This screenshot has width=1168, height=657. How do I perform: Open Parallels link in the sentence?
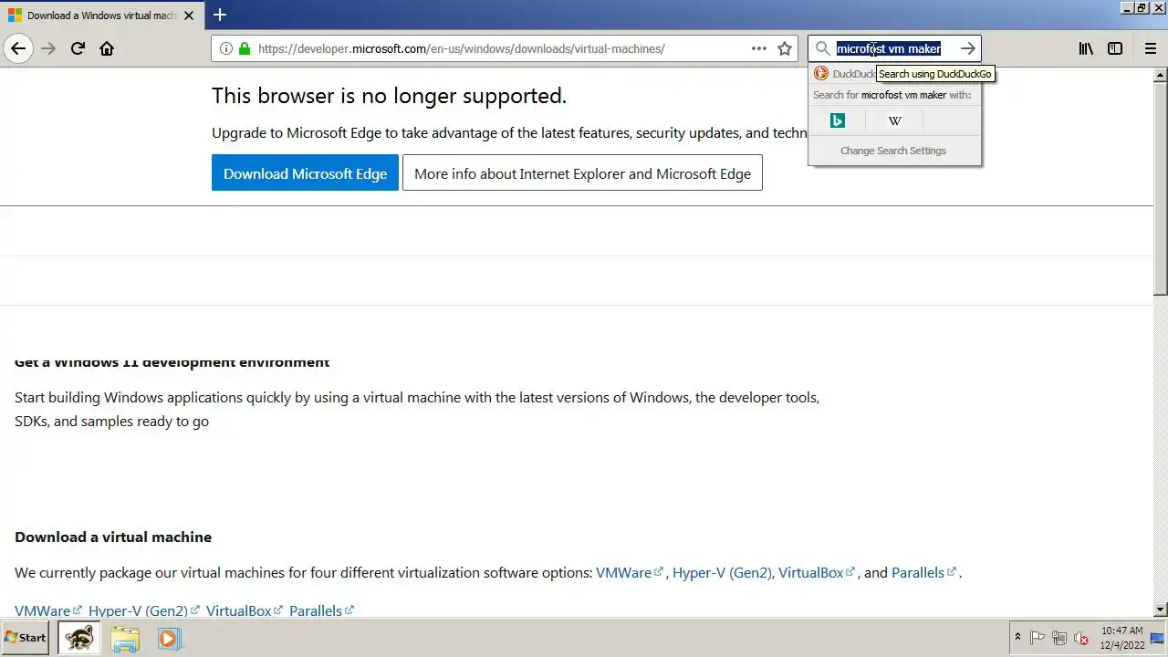point(923,573)
